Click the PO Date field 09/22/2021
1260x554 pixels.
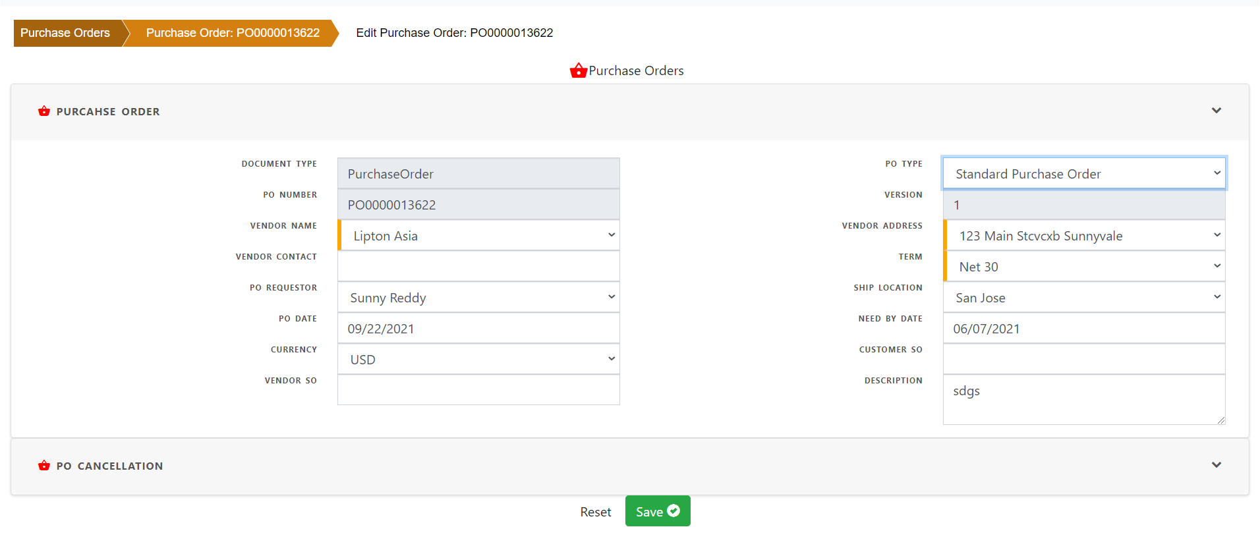479,328
